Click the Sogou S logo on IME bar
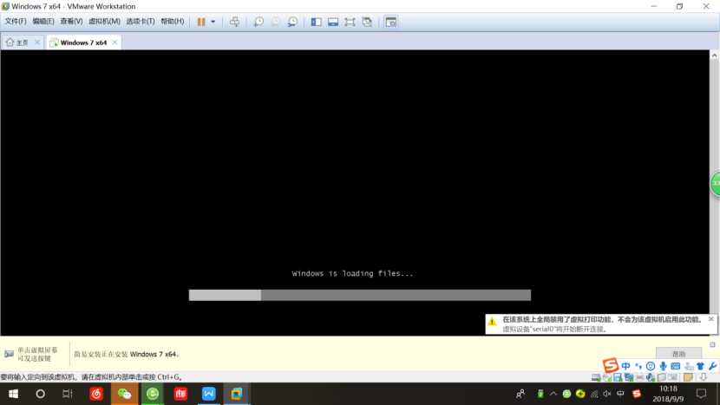 [x=610, y=365]
